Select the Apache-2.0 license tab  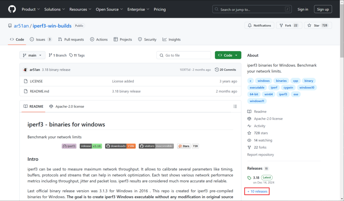67,106
